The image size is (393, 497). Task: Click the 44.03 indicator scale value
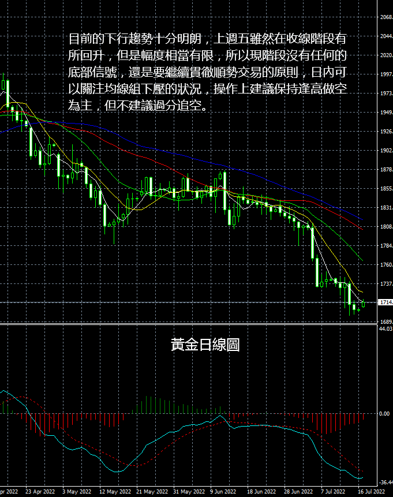(385, 328)
